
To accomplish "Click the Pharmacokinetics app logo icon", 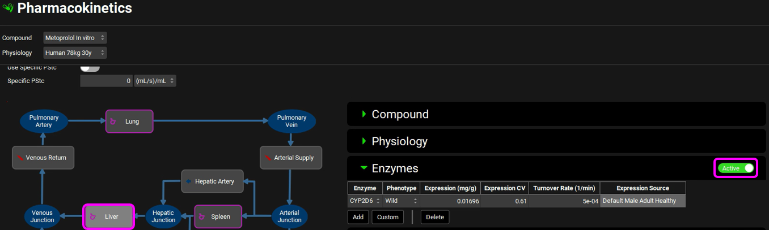I will pos(8,8).
